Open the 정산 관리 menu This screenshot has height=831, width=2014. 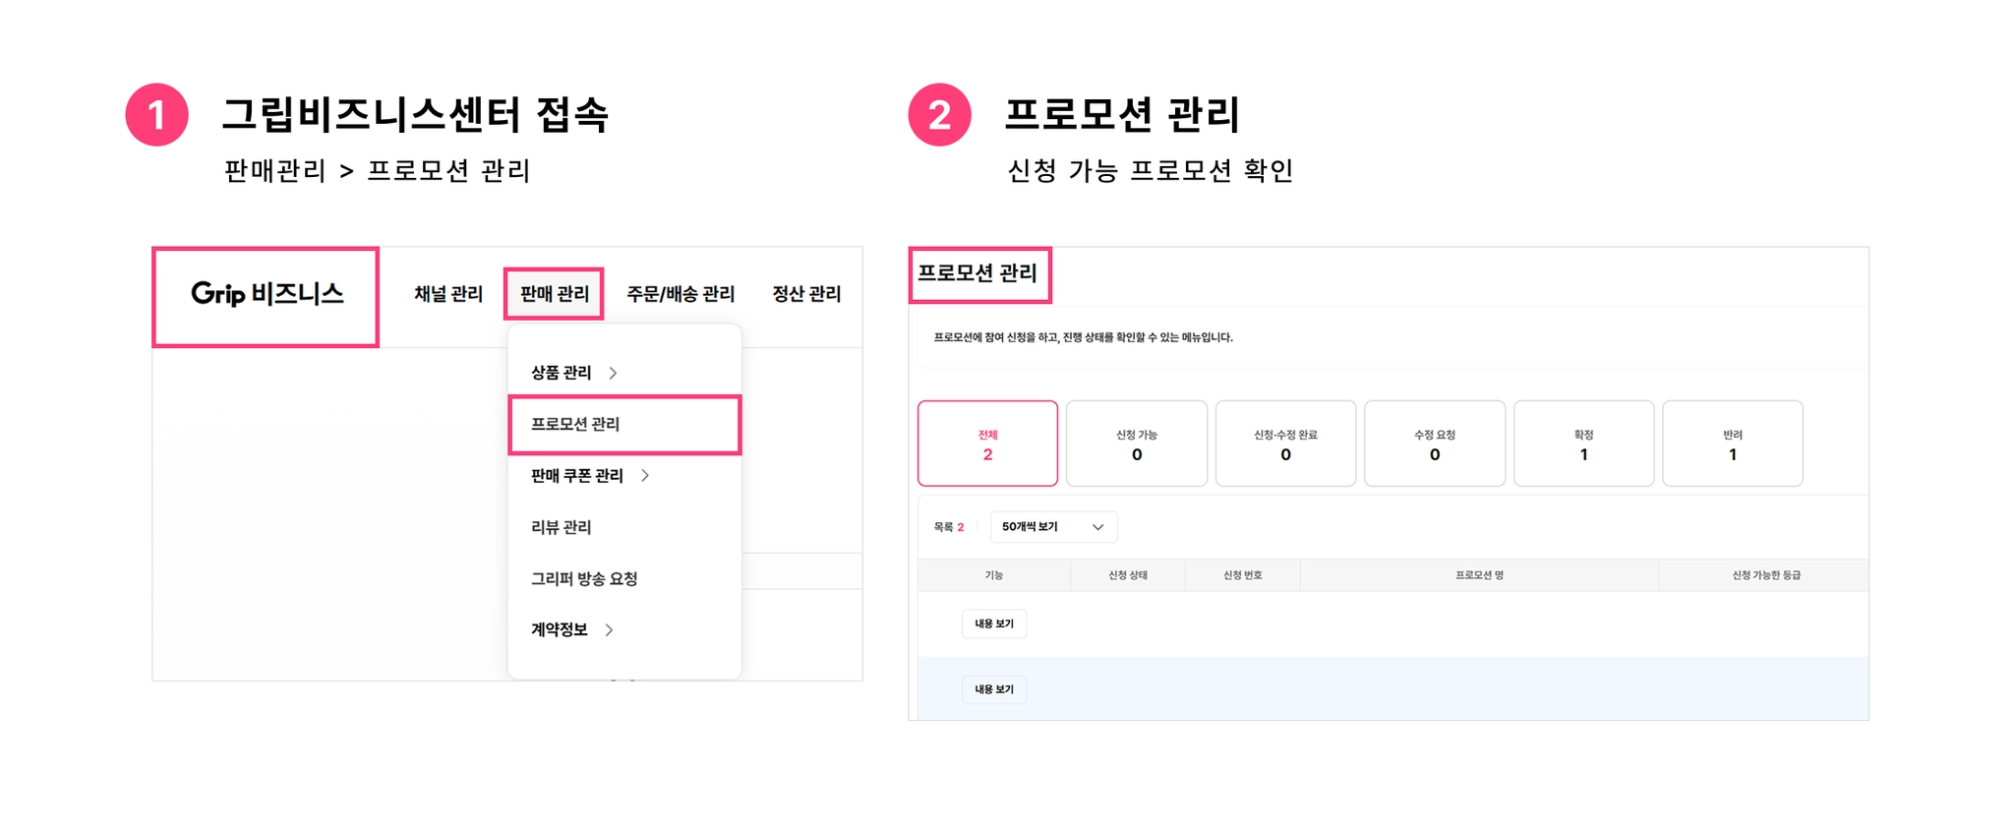point(806,294)
